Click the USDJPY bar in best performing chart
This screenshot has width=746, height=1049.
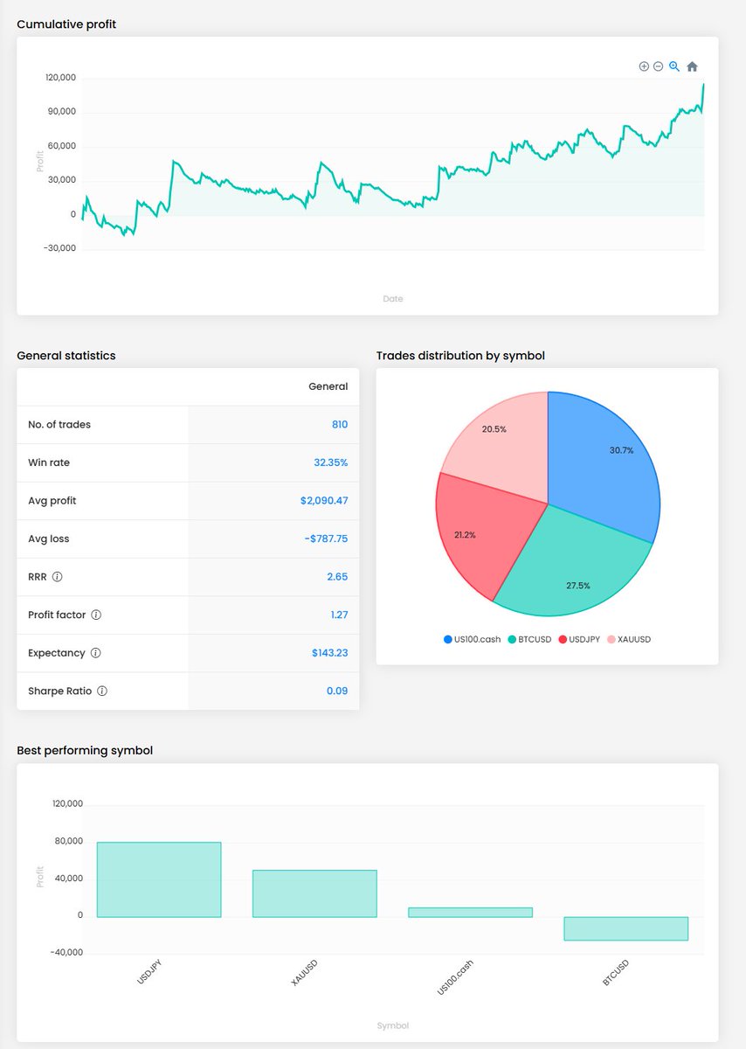point(158,874)
